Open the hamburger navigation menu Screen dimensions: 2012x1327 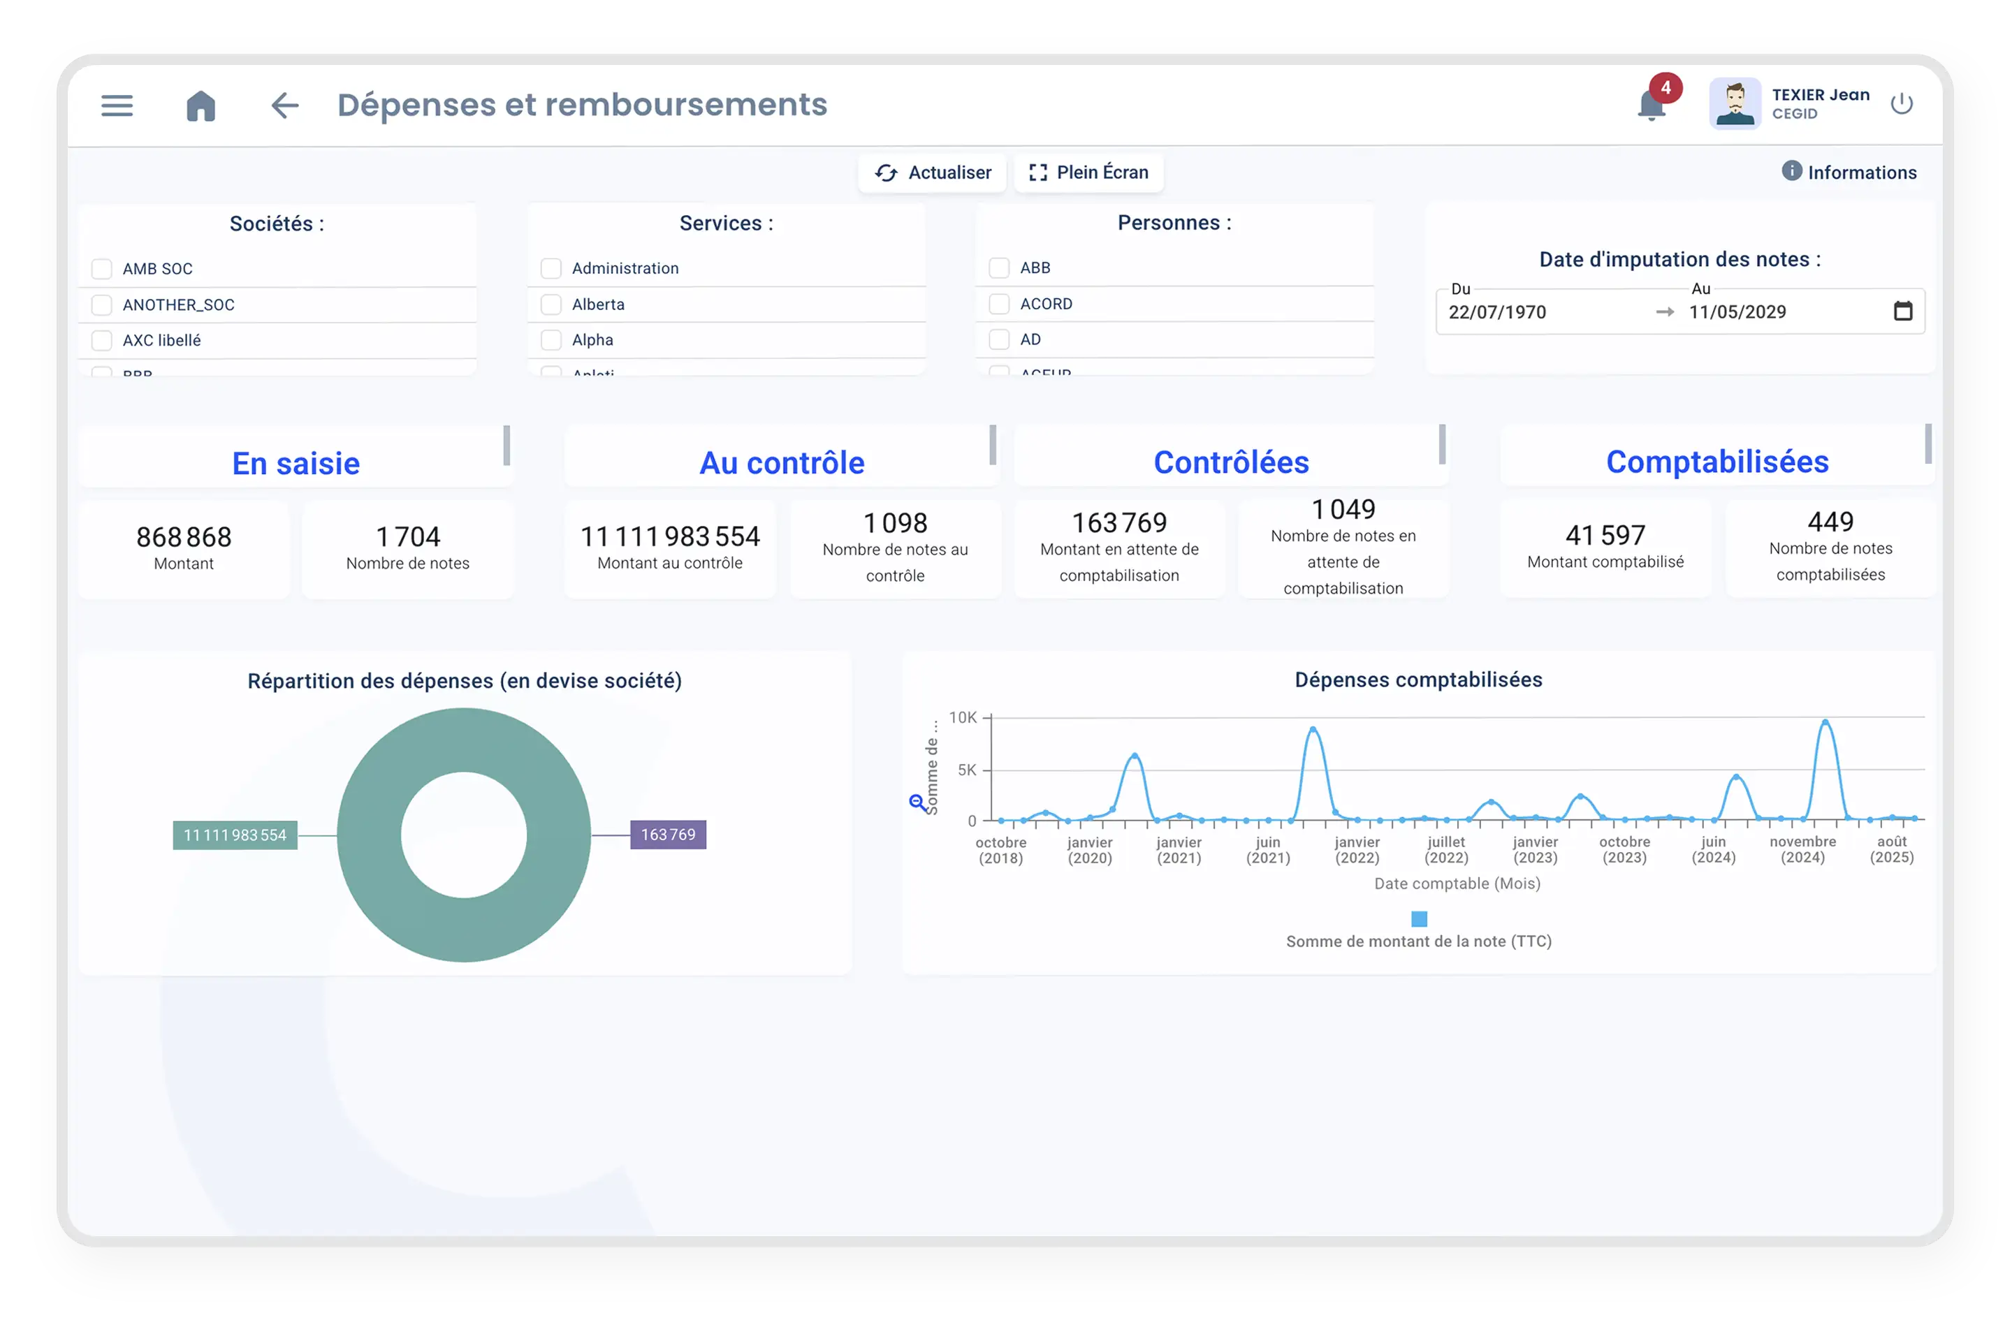[117, 105]
